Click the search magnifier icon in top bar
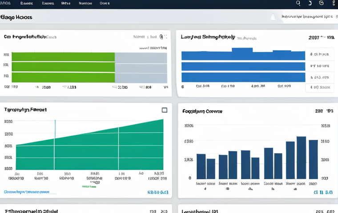338x213 pixels. click(x=298, y=3)
